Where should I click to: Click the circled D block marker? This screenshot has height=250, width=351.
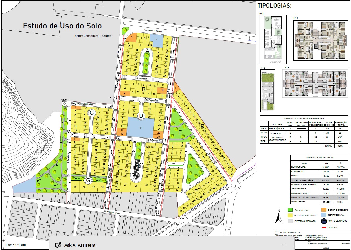tap(141, 116)
